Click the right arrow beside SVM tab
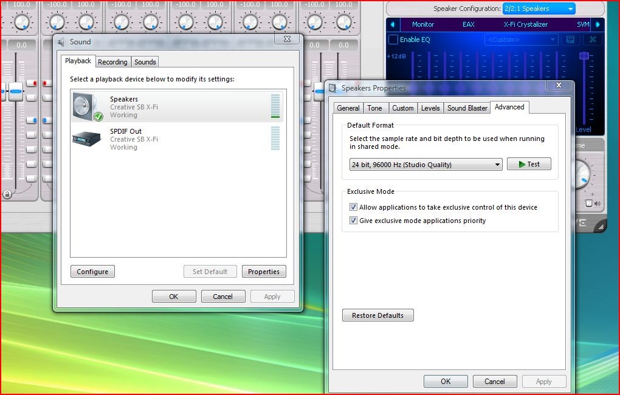Viewport: 620px width, 395px height. tap(598, 24)
